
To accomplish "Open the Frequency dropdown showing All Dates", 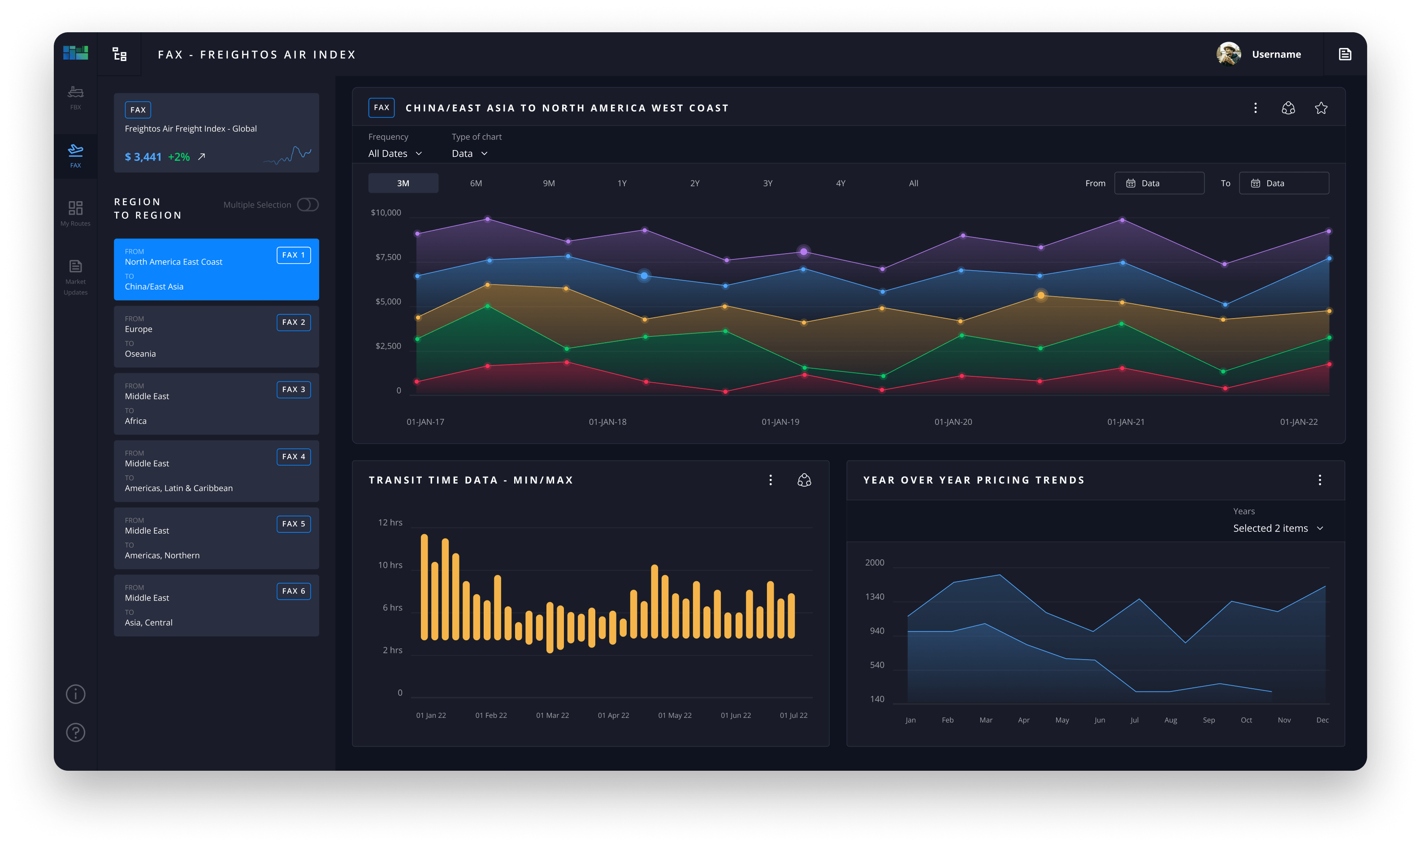I will click(394, 153).
